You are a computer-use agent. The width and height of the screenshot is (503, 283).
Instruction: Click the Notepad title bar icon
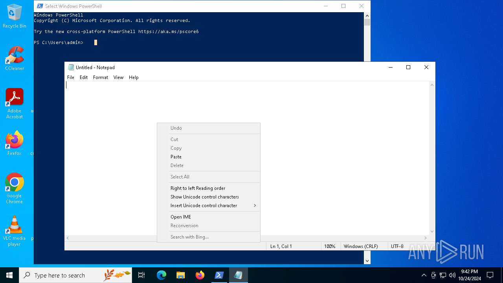tap(71, 67)
